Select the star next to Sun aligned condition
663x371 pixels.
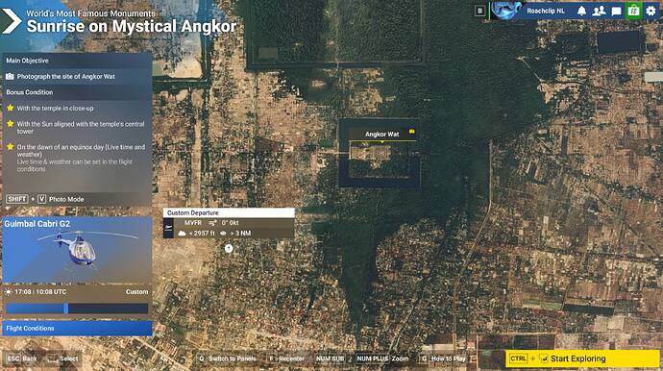[x=11, y=124]
